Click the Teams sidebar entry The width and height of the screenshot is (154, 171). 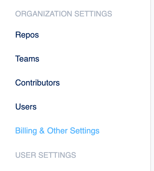click(x=27, y=59)
